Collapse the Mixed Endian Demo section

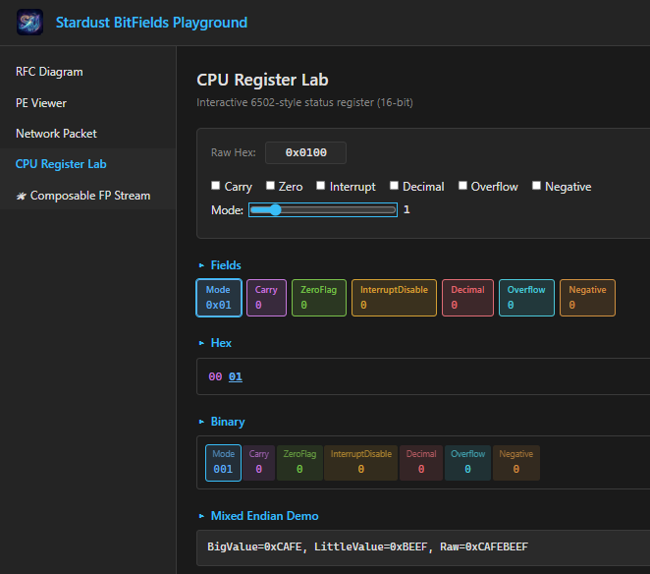(258, 516)
